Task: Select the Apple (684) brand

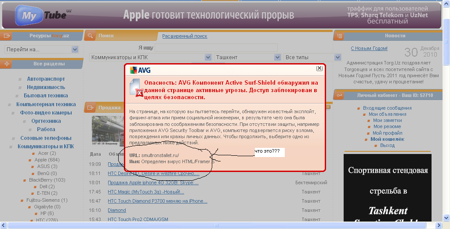Action: 47,160
